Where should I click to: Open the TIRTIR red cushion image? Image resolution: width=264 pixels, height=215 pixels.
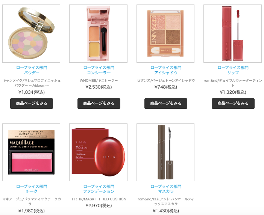click(x=98, y=152)
